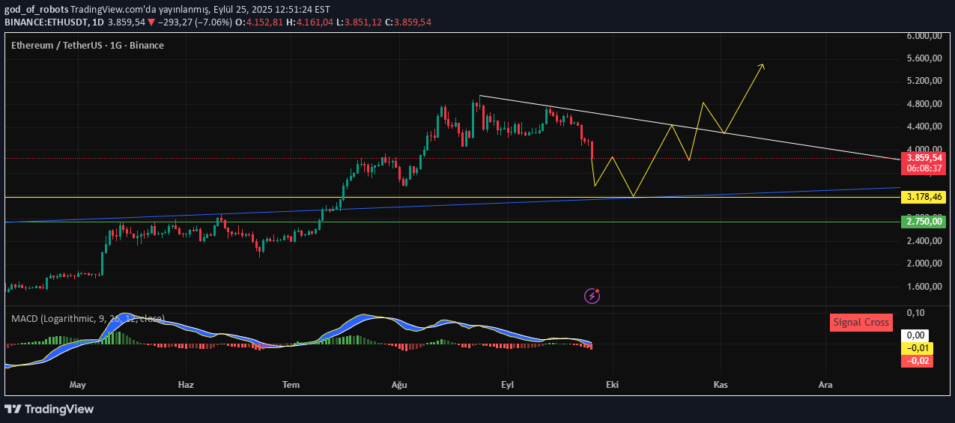Open the MACD indicator legend

(x=88, y=318)
